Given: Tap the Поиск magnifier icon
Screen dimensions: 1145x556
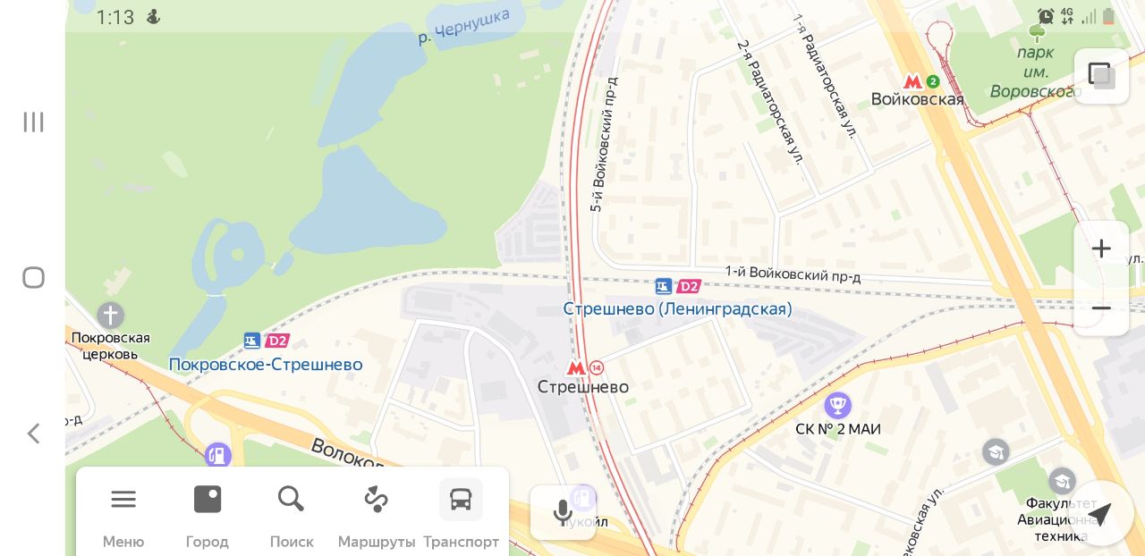Looking at the screenshot, I should click(291, 500).
